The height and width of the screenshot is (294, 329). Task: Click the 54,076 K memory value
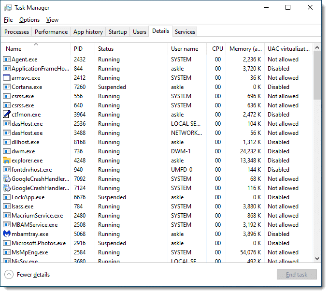point(251,252)
